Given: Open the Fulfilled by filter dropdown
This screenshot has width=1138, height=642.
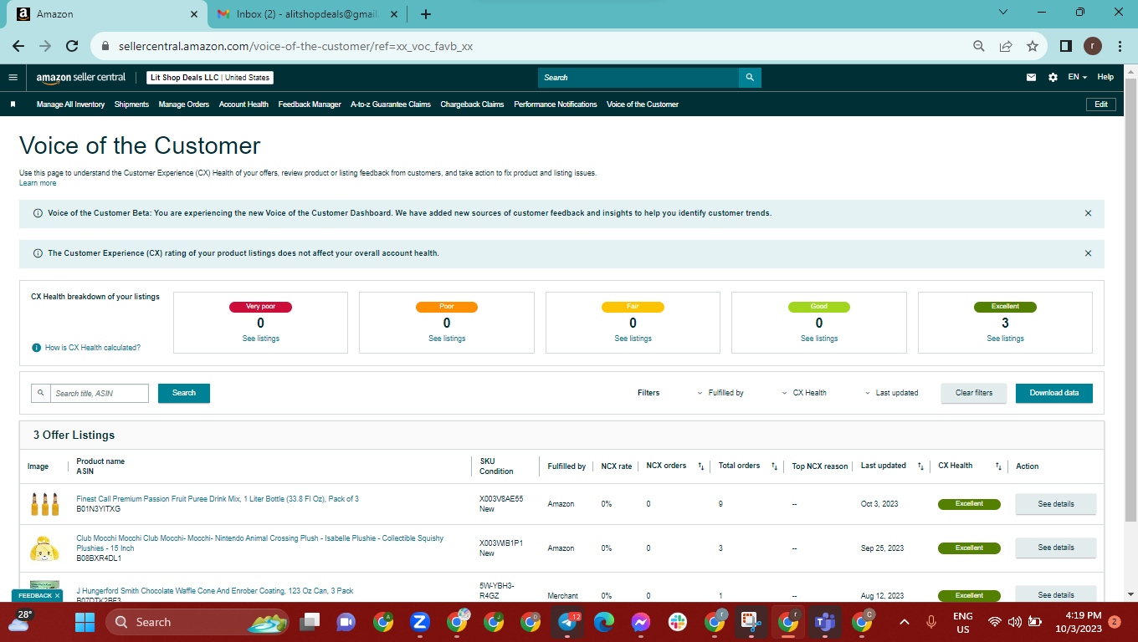Looking at the screenshot, I should [720, 393].
